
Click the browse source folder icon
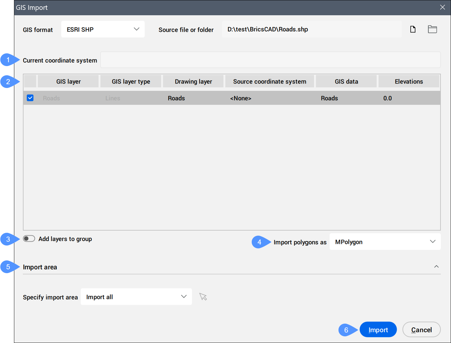tap(432, 30)
